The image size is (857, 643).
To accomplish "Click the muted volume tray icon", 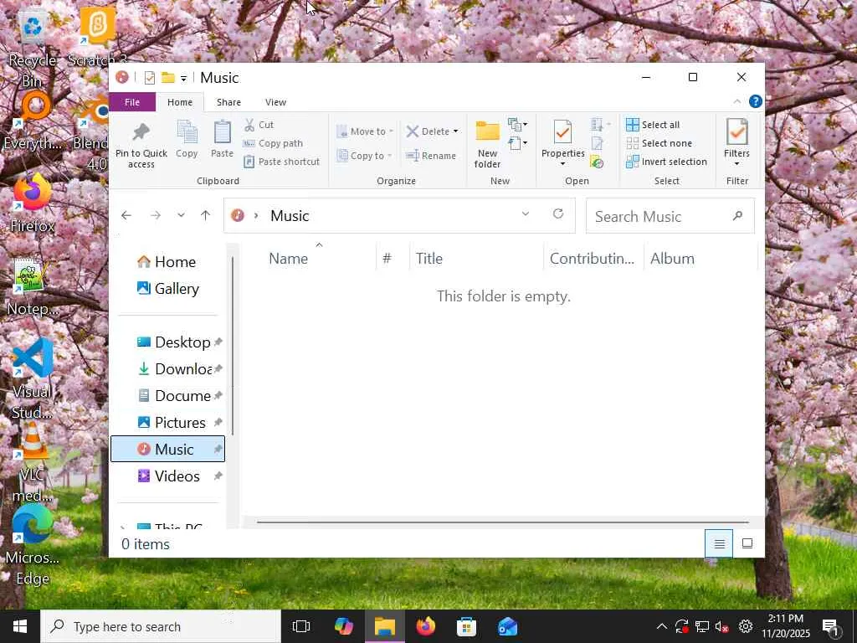I will (722, 626).
